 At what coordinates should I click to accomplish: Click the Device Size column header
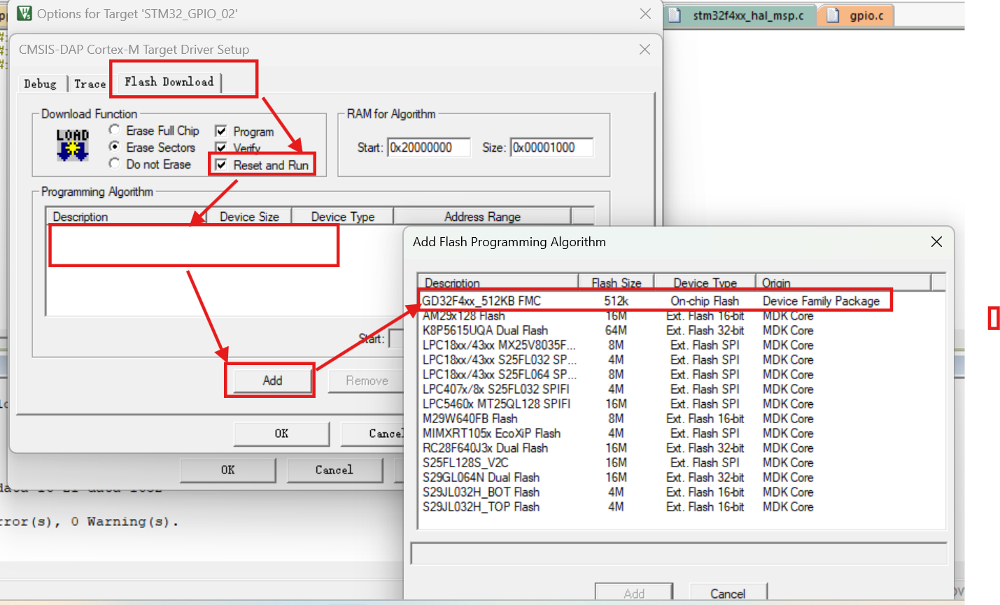(x=249, y=216)
